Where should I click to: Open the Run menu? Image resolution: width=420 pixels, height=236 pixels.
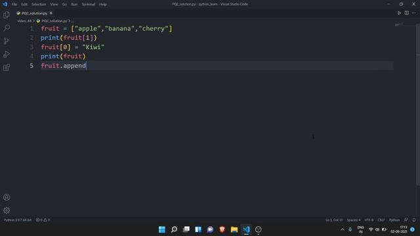74,5
